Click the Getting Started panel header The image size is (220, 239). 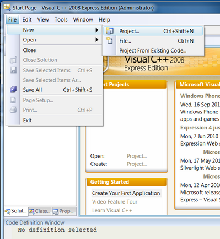[127, 182]
